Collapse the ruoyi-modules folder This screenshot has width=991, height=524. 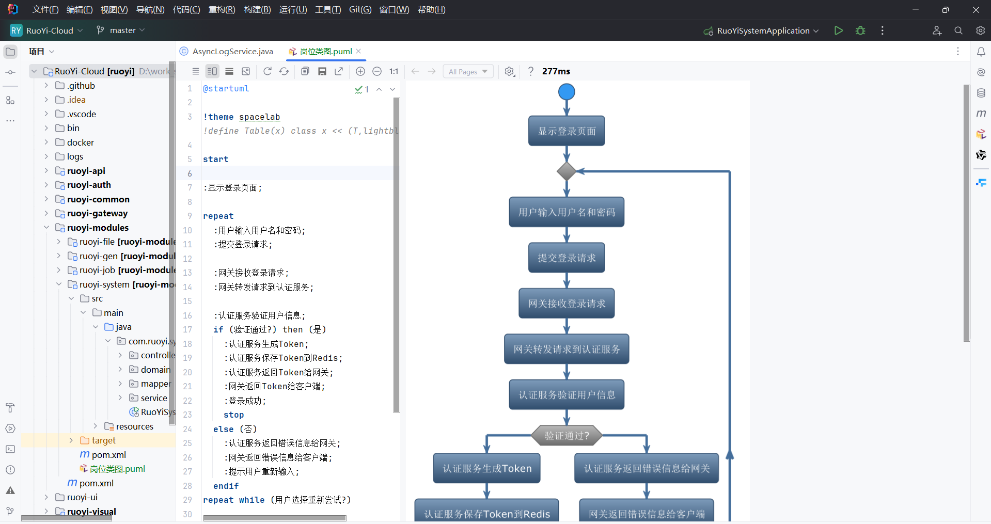point(46,228)
